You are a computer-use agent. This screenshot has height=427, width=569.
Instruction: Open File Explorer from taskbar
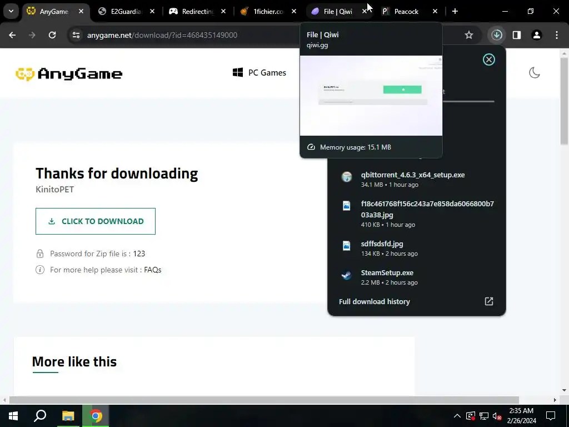click(x=68, y=416)
